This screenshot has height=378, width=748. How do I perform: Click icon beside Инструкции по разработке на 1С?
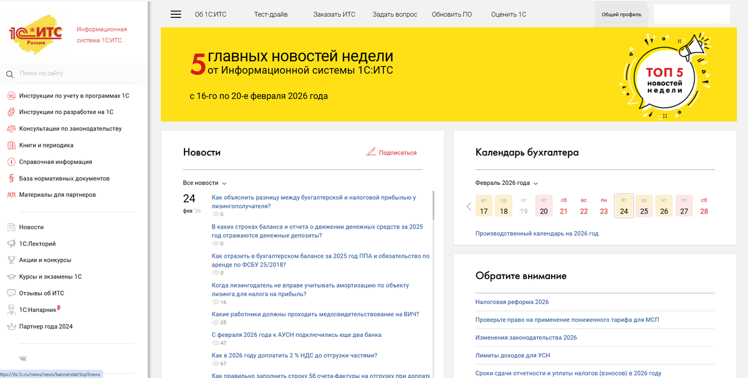(x=11, y=112)
